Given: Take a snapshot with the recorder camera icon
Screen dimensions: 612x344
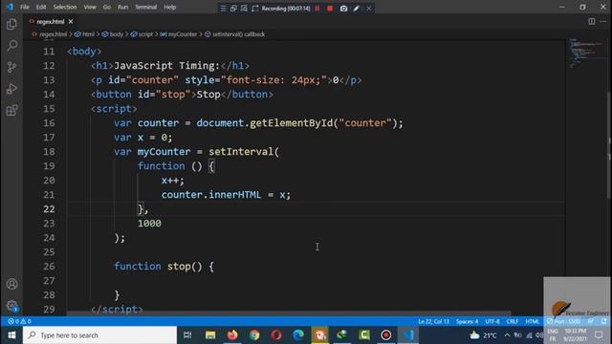Looking at the screenshot, I should coord(343,9).
